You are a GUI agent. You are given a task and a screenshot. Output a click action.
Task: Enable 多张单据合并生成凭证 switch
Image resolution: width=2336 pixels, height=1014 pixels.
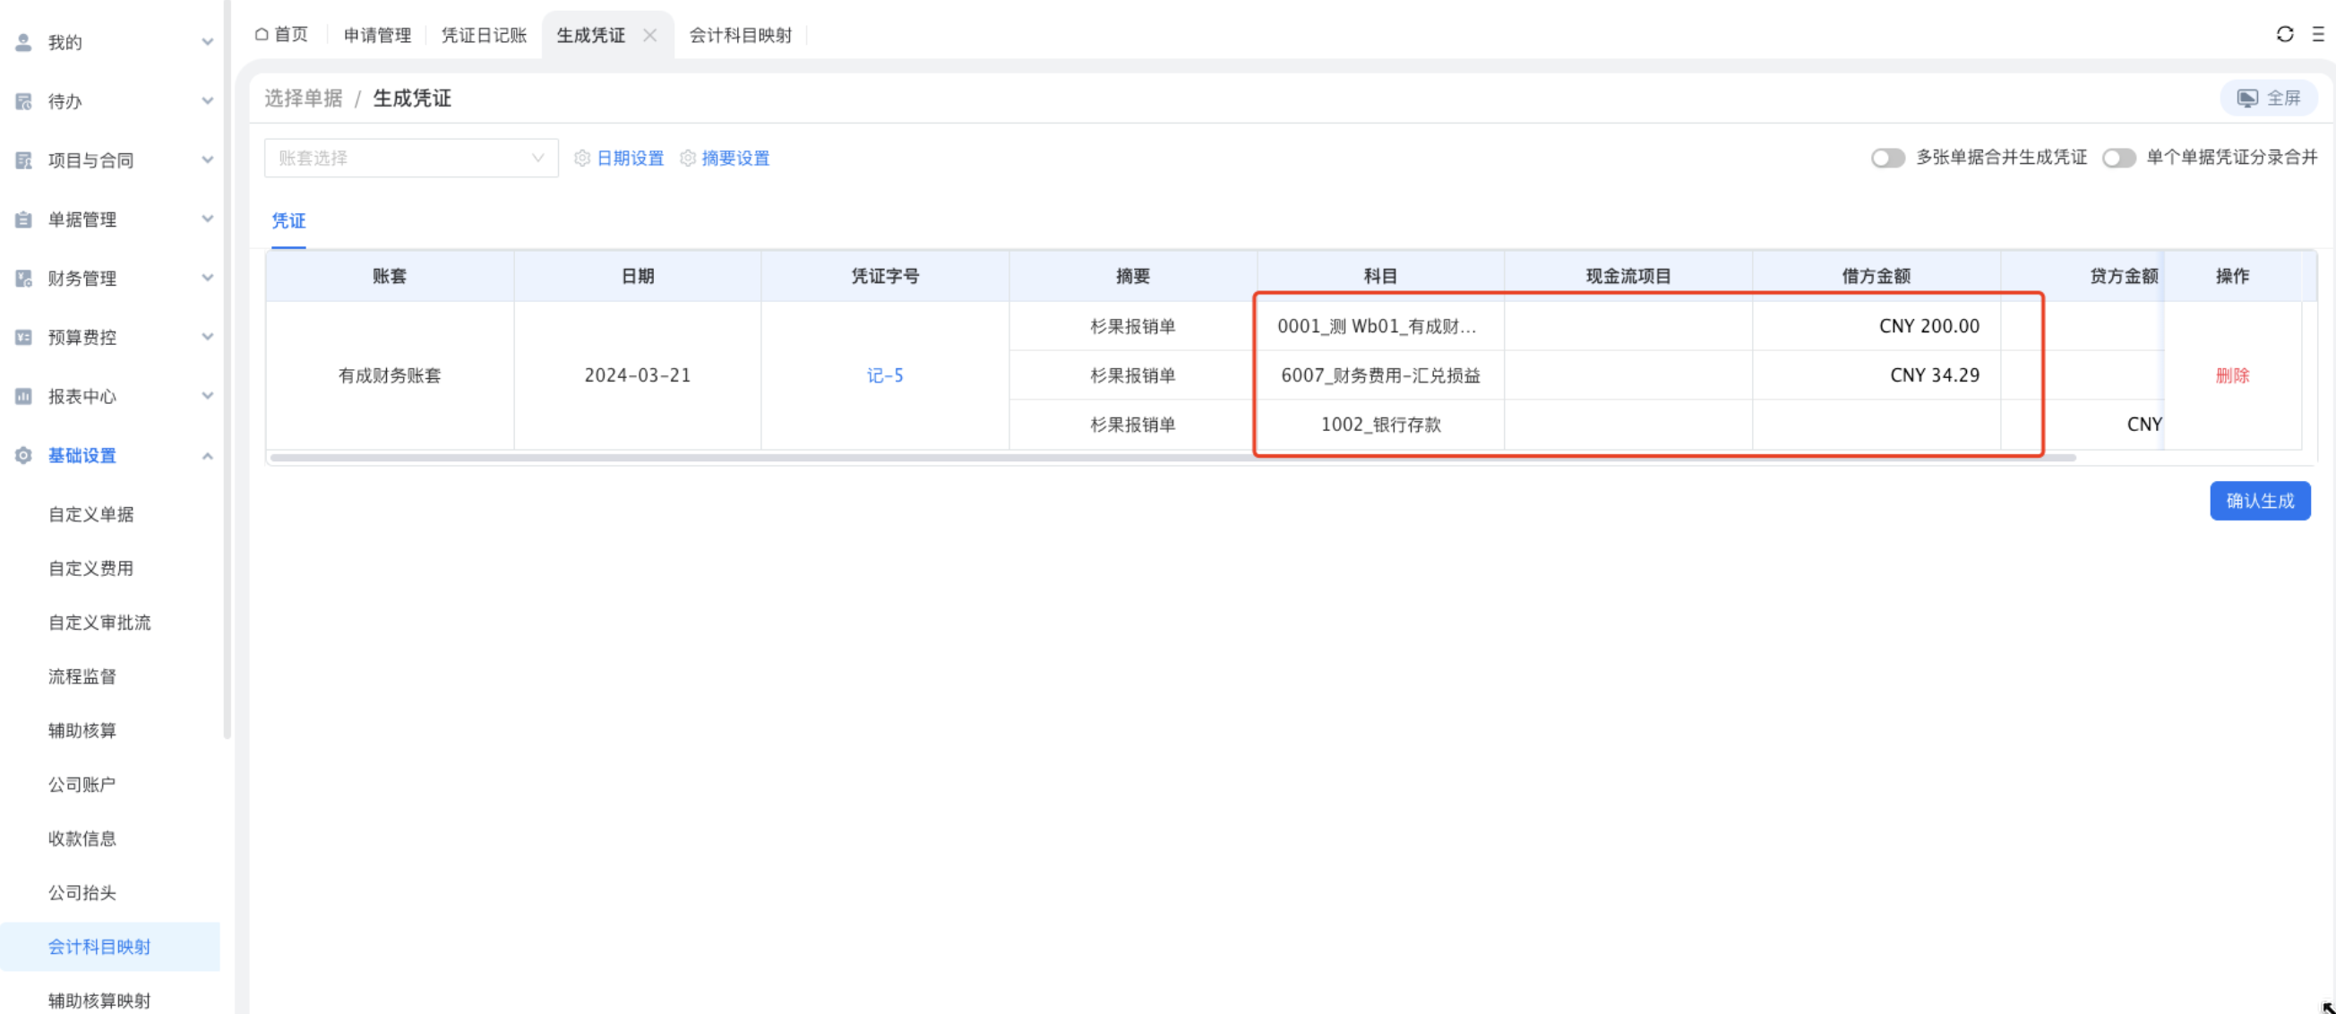pos(1887,158)
